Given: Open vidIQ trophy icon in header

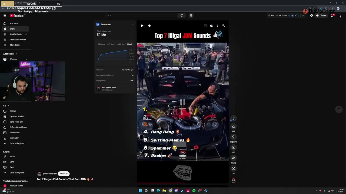Looking at the screenshot, I should [300, 15].
